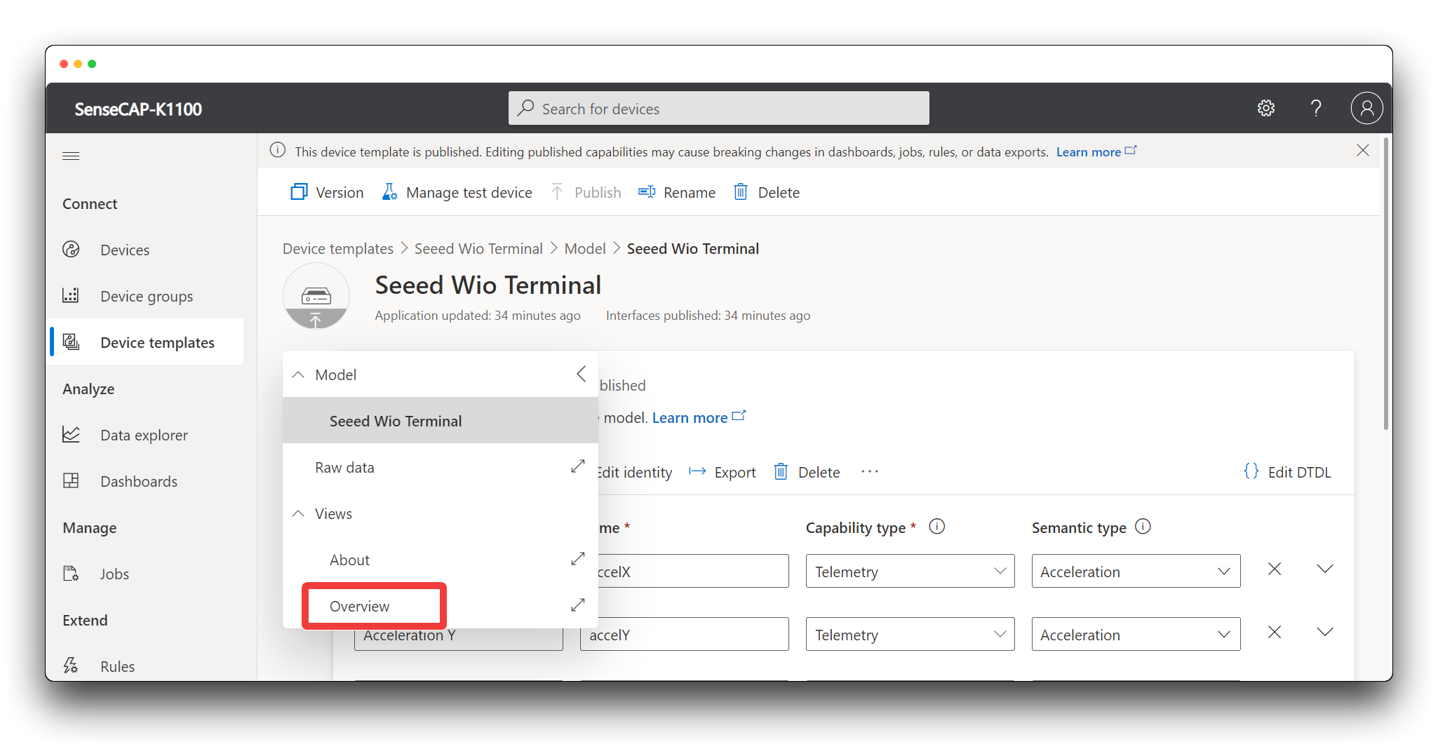Image resolution: width=1438 pixels, height=749 pixels.
Task: Click Manage test device
Action: 457,192
